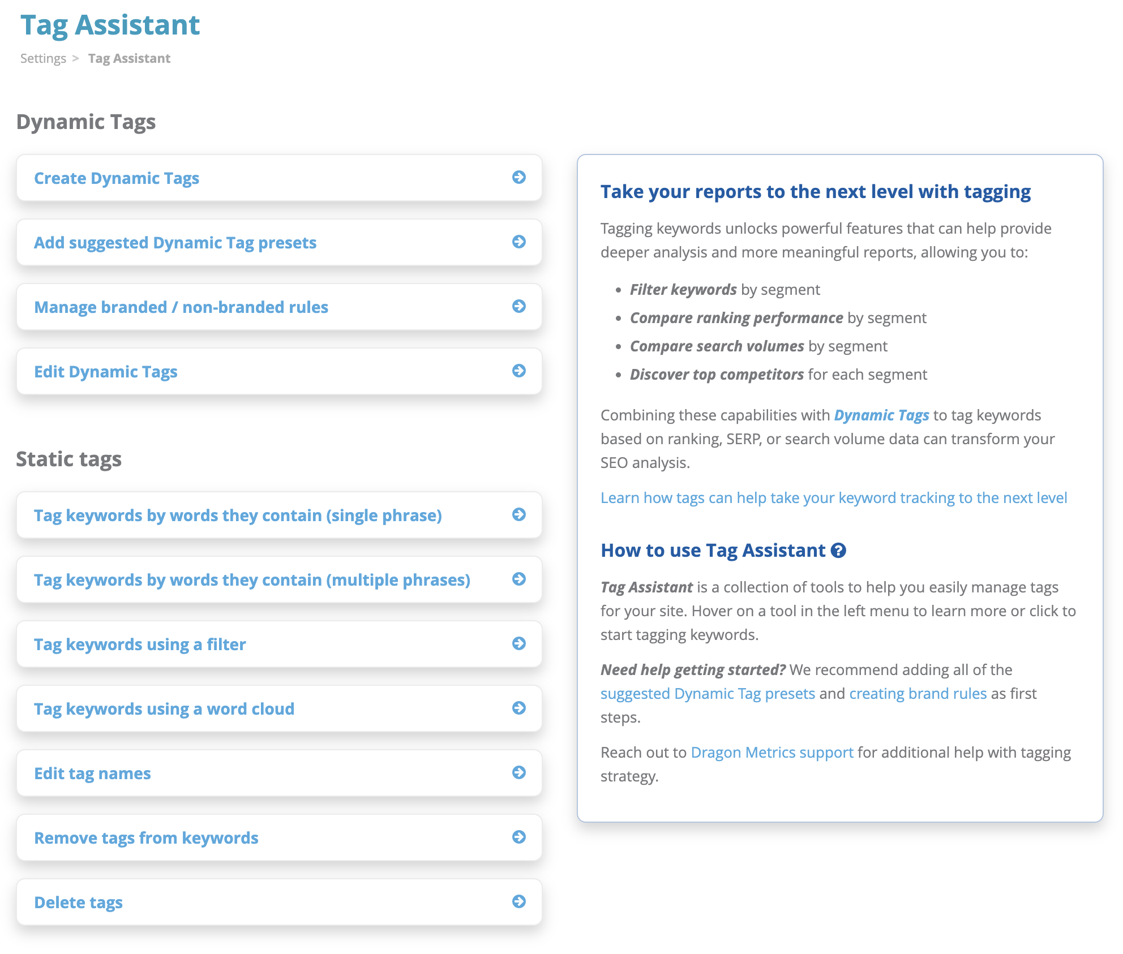The height and width of the screenshot is (954, 1123).
Task: Click arrow icon on Manage branded rules
Action: (518, 306)
